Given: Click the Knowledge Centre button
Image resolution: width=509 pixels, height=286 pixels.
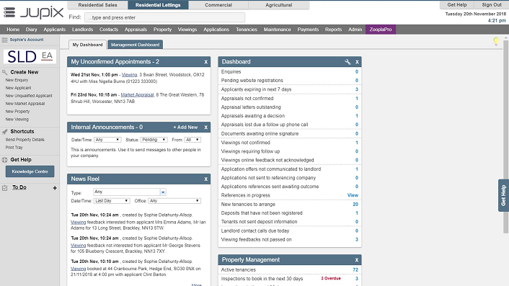Looking at the screenshot, I should click(30, 171).
